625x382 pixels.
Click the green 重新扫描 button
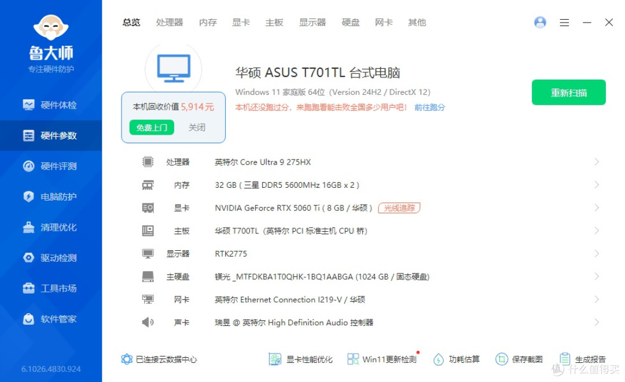pyautogui.click(x=568, y=92)
